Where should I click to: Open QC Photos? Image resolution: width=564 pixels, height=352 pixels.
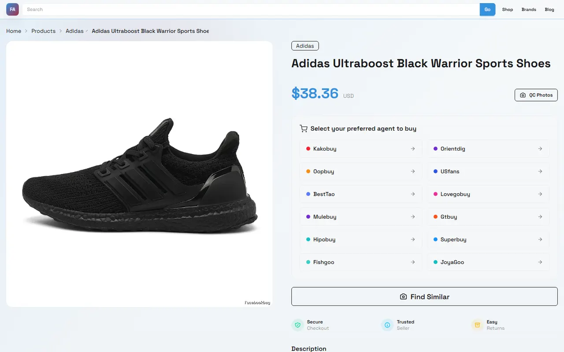536,95
